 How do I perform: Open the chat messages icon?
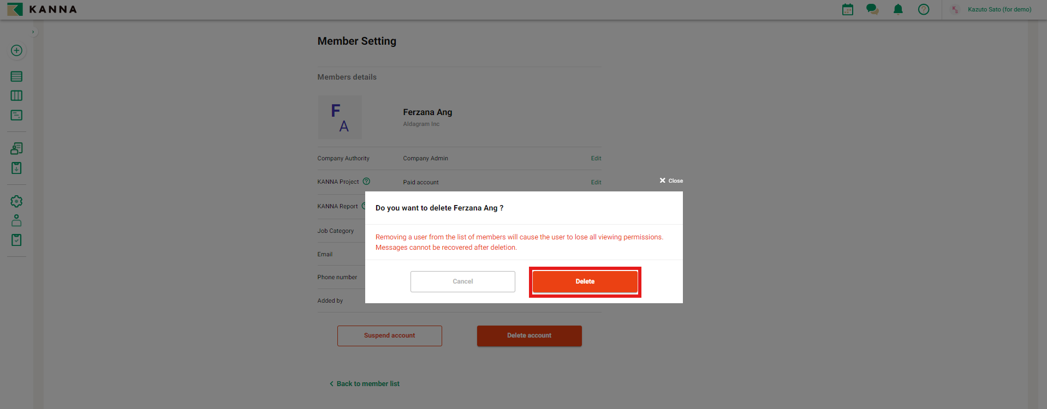pyautogui.click(x=872, y=9)
